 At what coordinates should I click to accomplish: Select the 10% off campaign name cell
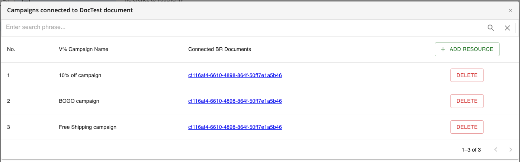click(x=80, y=75)
